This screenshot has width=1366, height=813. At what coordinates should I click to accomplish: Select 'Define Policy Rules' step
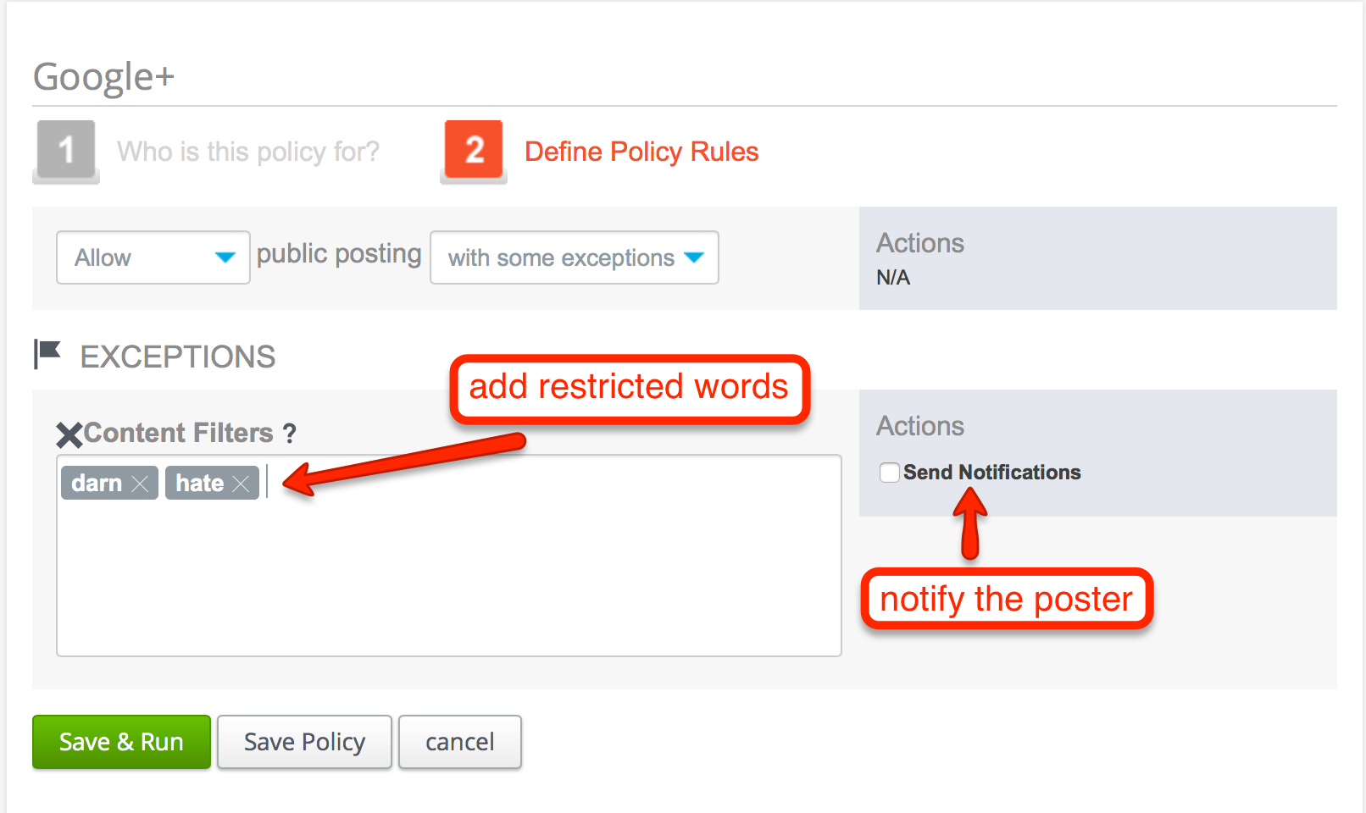tap(641, 152)
